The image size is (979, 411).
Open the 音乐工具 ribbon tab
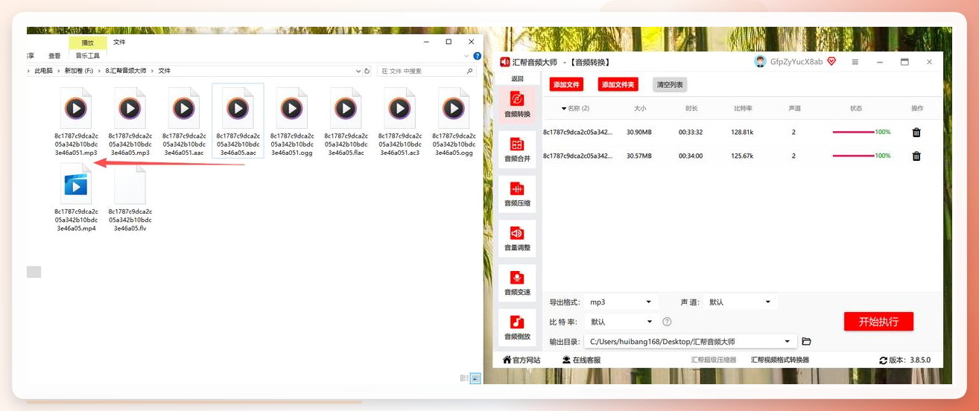click(x=88, y=55)
